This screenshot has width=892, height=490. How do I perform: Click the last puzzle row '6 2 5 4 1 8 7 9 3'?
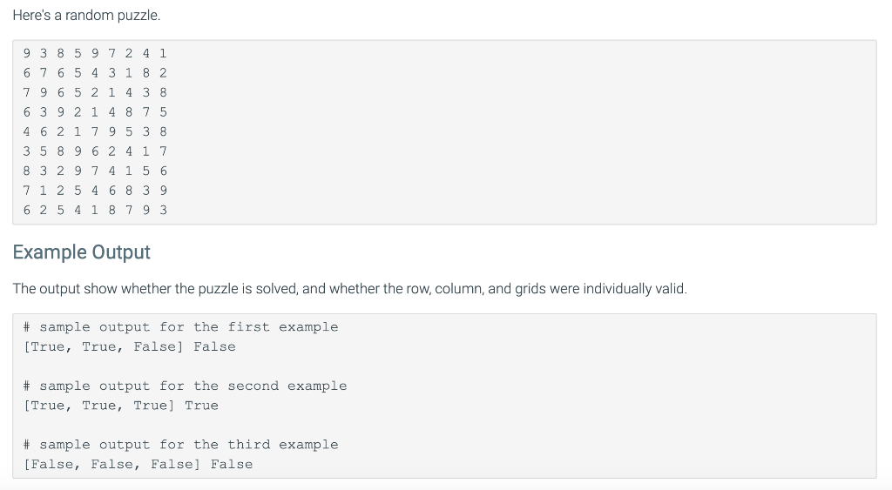point(95,211)
